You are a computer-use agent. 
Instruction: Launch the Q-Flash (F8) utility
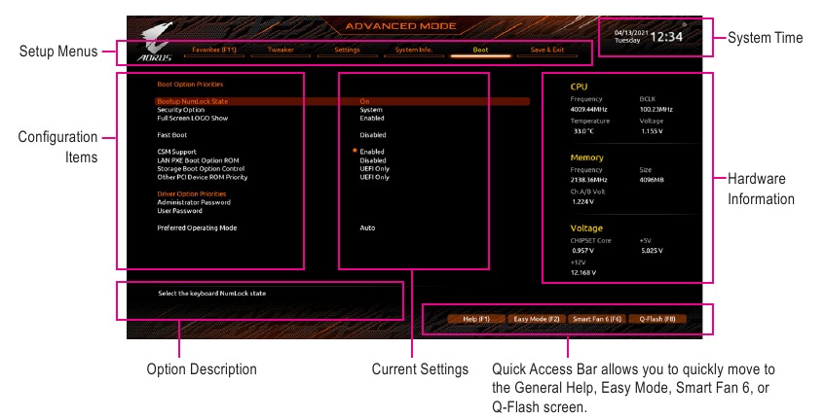(657, 318)
